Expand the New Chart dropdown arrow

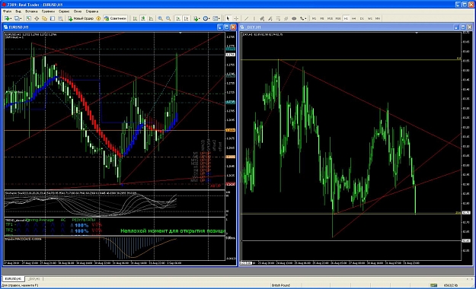tap(11, 18)
